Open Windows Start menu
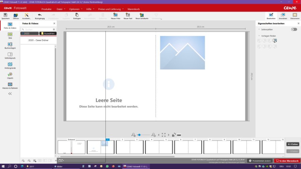301x169 pixels. coord(3,166)
